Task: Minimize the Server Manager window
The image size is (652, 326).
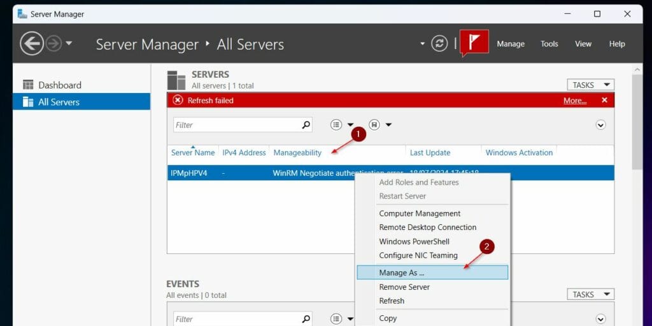Action: pos(567,14)
